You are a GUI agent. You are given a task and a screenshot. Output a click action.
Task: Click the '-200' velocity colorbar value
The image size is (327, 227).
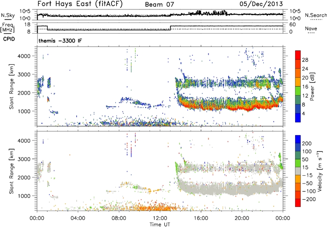pyautogui.click(x=309, y=199)
